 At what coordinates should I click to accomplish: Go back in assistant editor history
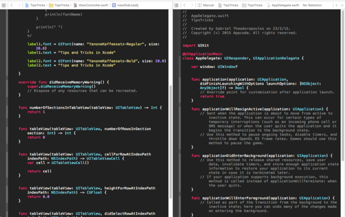tap(185, 5)
